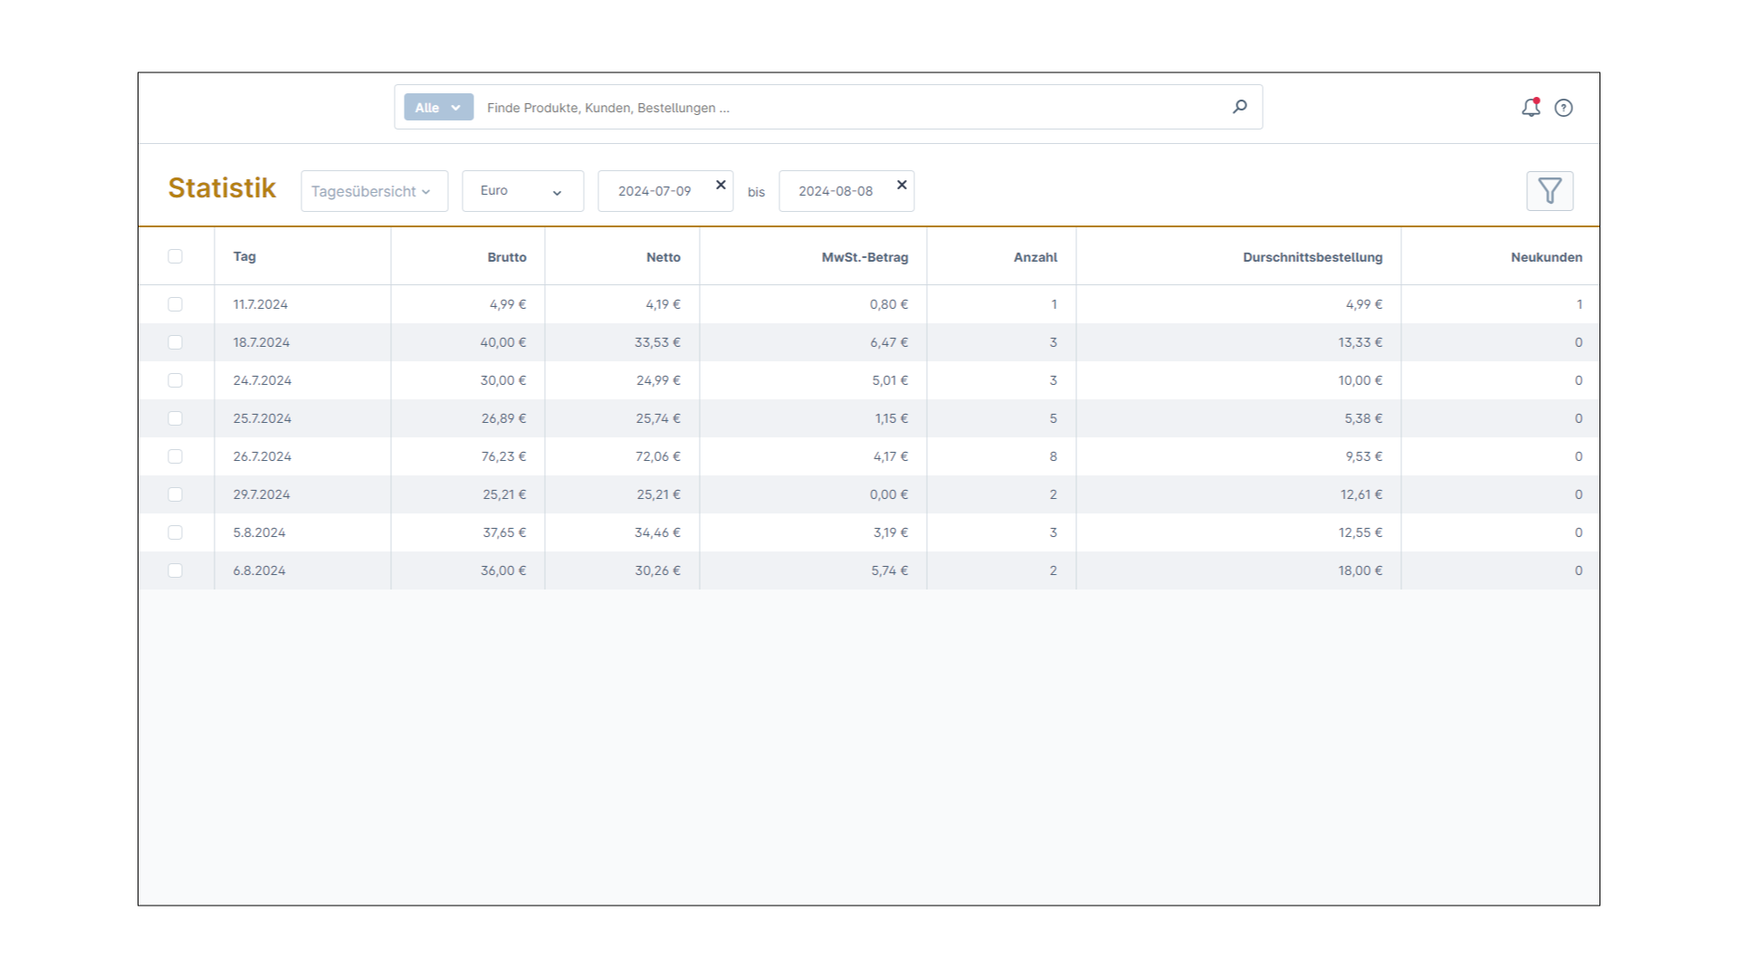The width and height of the screenshot is (1738, 978).
Task: Sort by the MwSt.-Betrag column header
Action: (864, 257)
